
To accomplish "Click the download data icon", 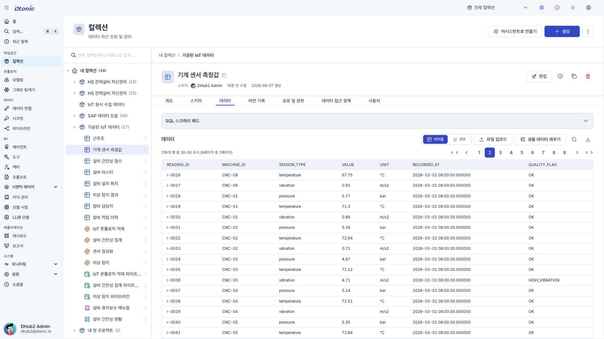I will [588, 139].
